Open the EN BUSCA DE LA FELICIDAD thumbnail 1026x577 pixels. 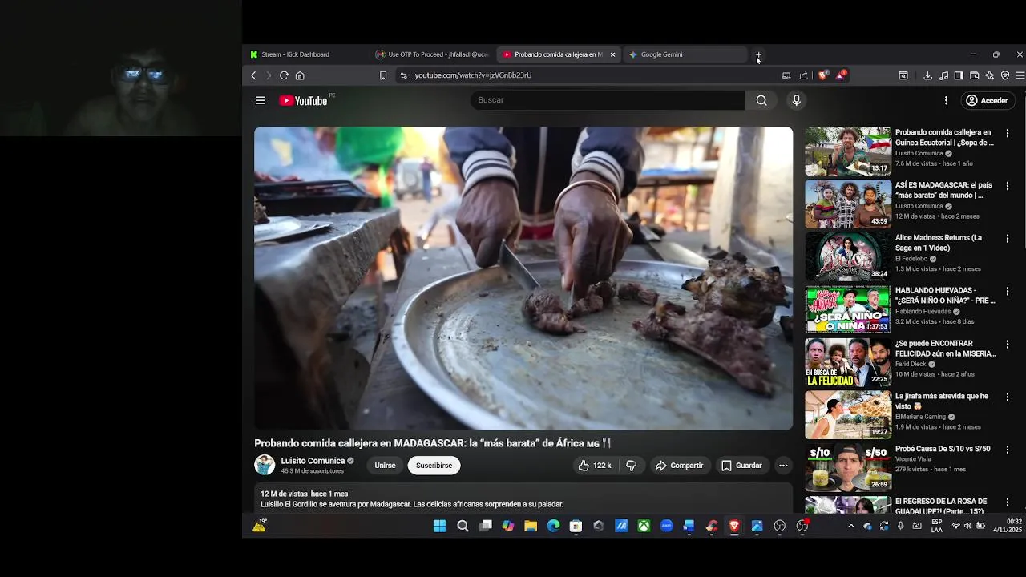coord(848,362)
